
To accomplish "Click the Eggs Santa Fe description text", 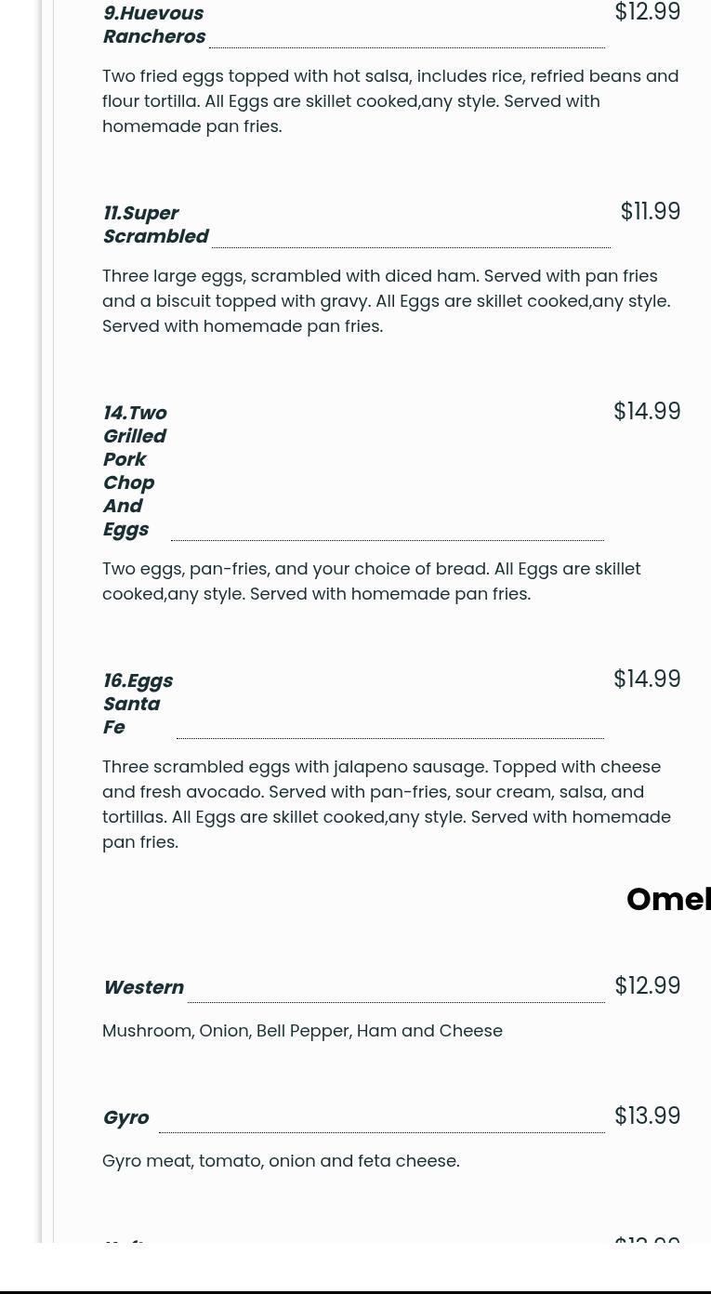I will 386,804.
